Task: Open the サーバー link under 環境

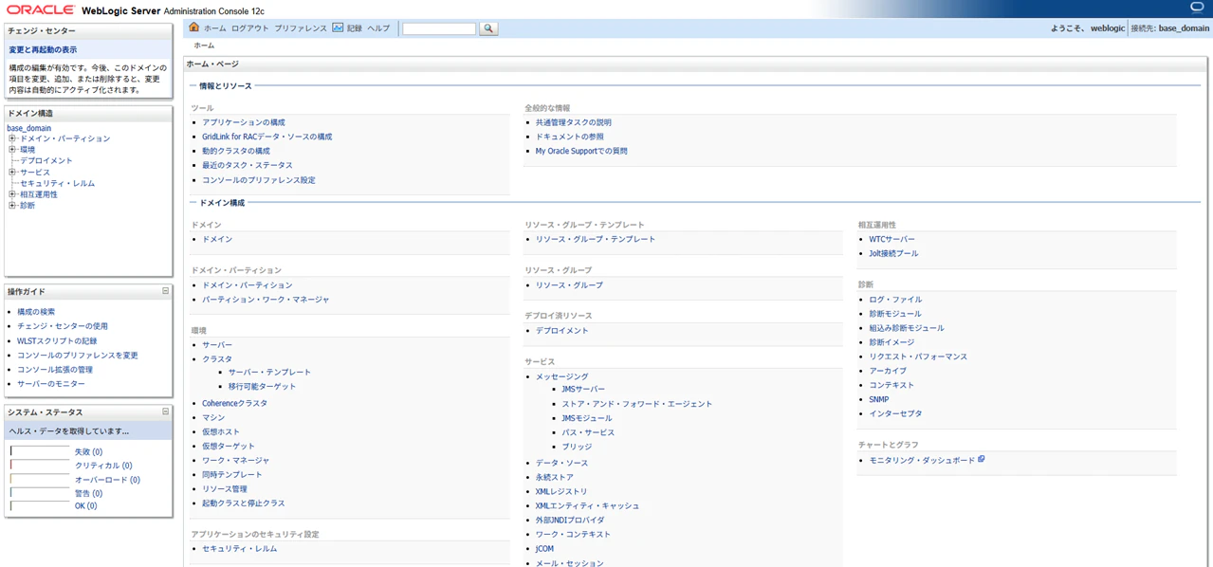Action: [x=217, y=345]
